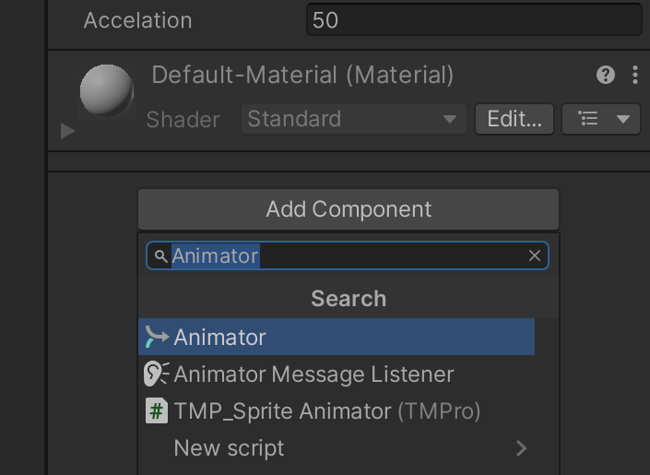Click the Animator Message Listener ear icon
650x475 pixels.
[x=157, y=374]
